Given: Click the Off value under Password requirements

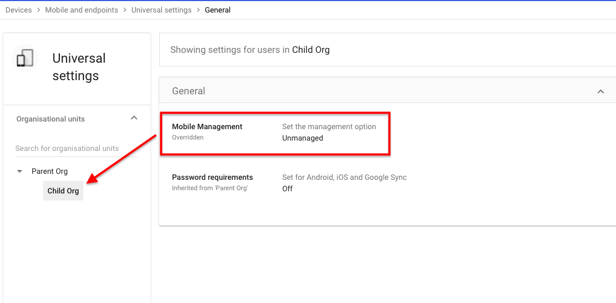Looking at the screenshot, I should click(287, 189).
